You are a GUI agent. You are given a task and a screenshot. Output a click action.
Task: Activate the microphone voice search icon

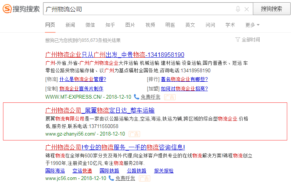[238, 9]
